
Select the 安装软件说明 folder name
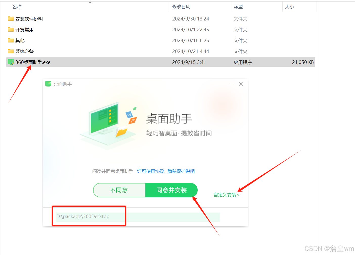(x=29, y=19)
